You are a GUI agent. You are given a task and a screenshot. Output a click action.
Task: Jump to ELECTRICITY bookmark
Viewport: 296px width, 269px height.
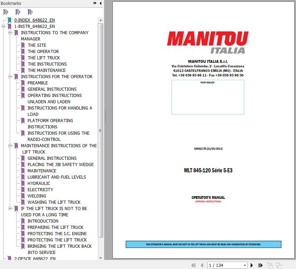coord(41,190)
